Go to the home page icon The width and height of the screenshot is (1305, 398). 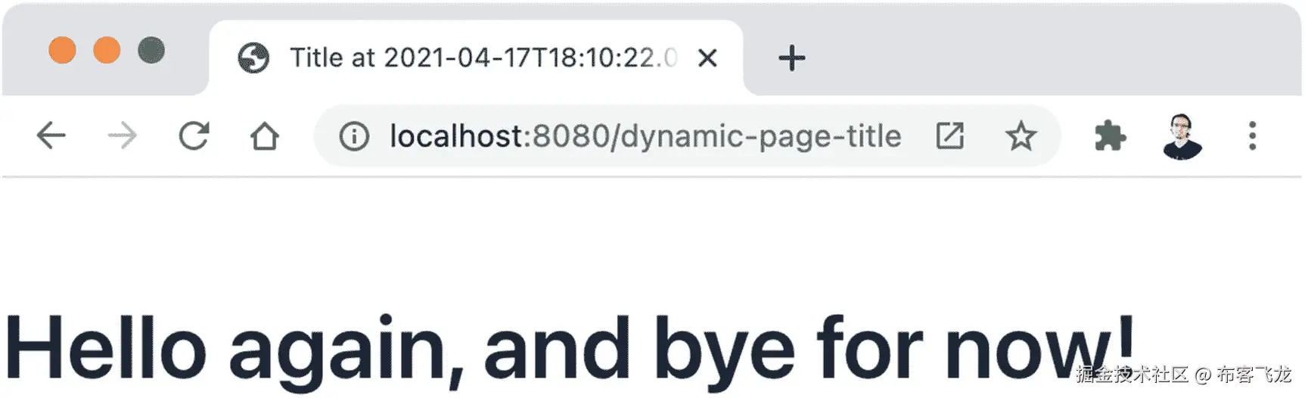tap(265, 136)
